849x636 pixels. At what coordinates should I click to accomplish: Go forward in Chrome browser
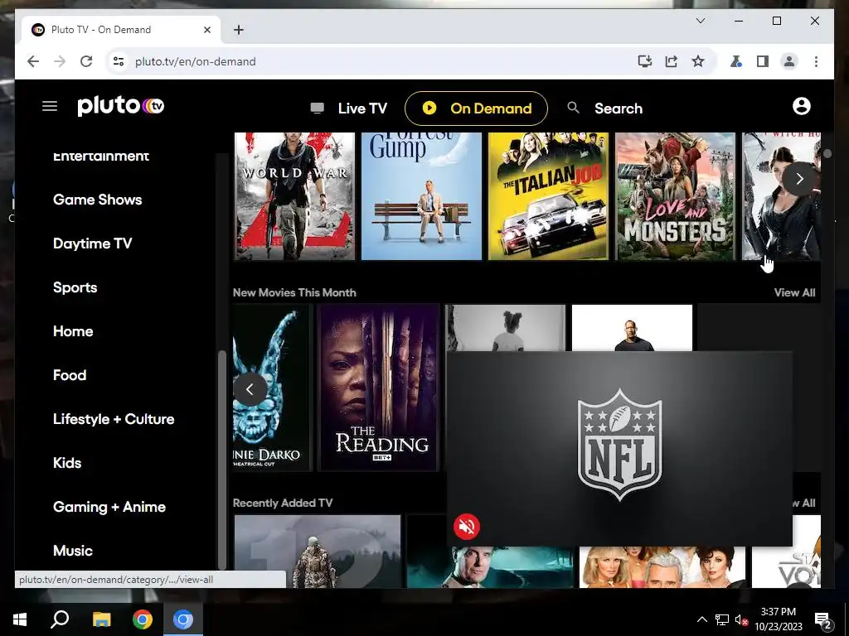60,61
